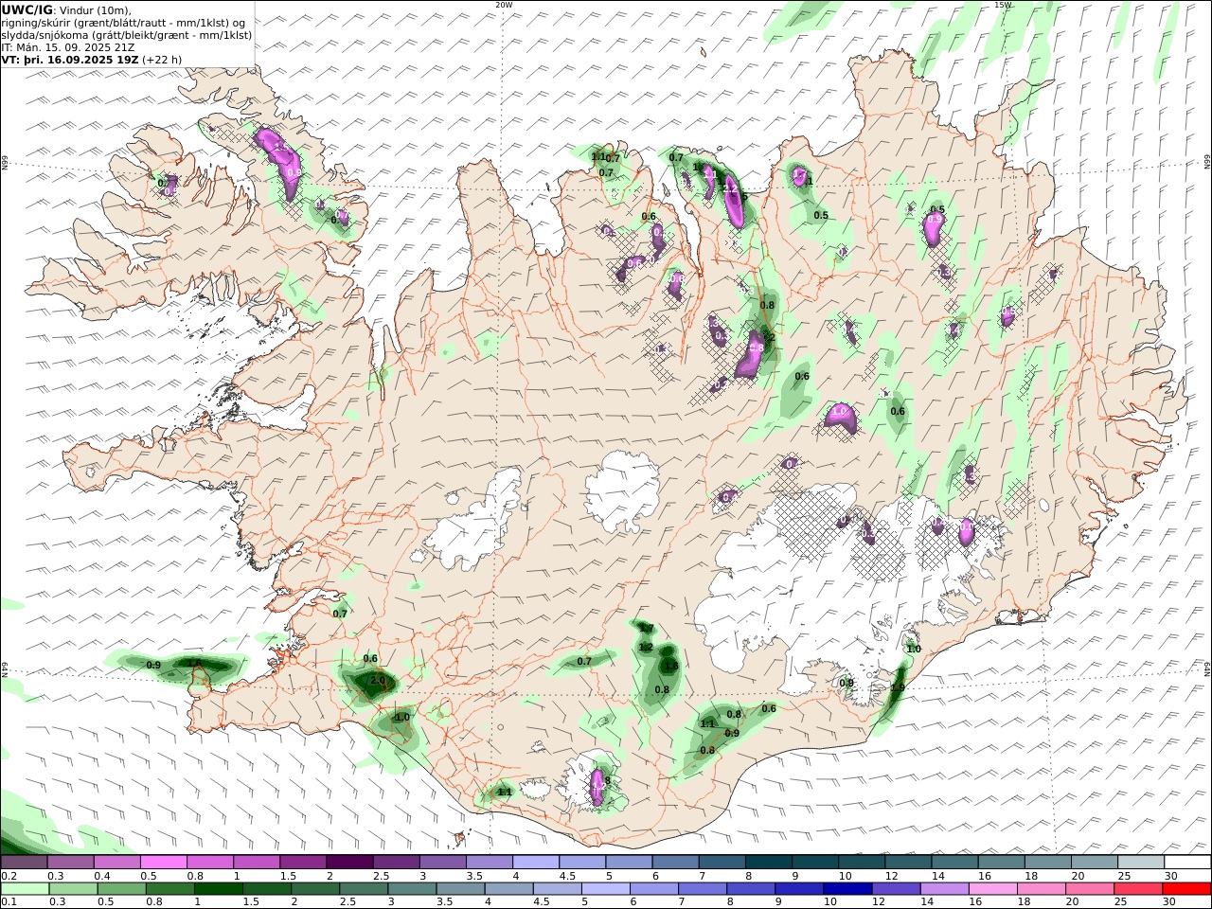
Task: Click the 20W longitude label at the top edge
Action: (504, 5)
